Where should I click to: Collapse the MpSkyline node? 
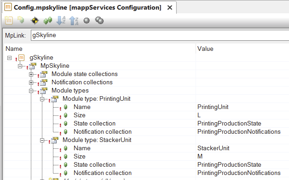[x=20, y=66]
